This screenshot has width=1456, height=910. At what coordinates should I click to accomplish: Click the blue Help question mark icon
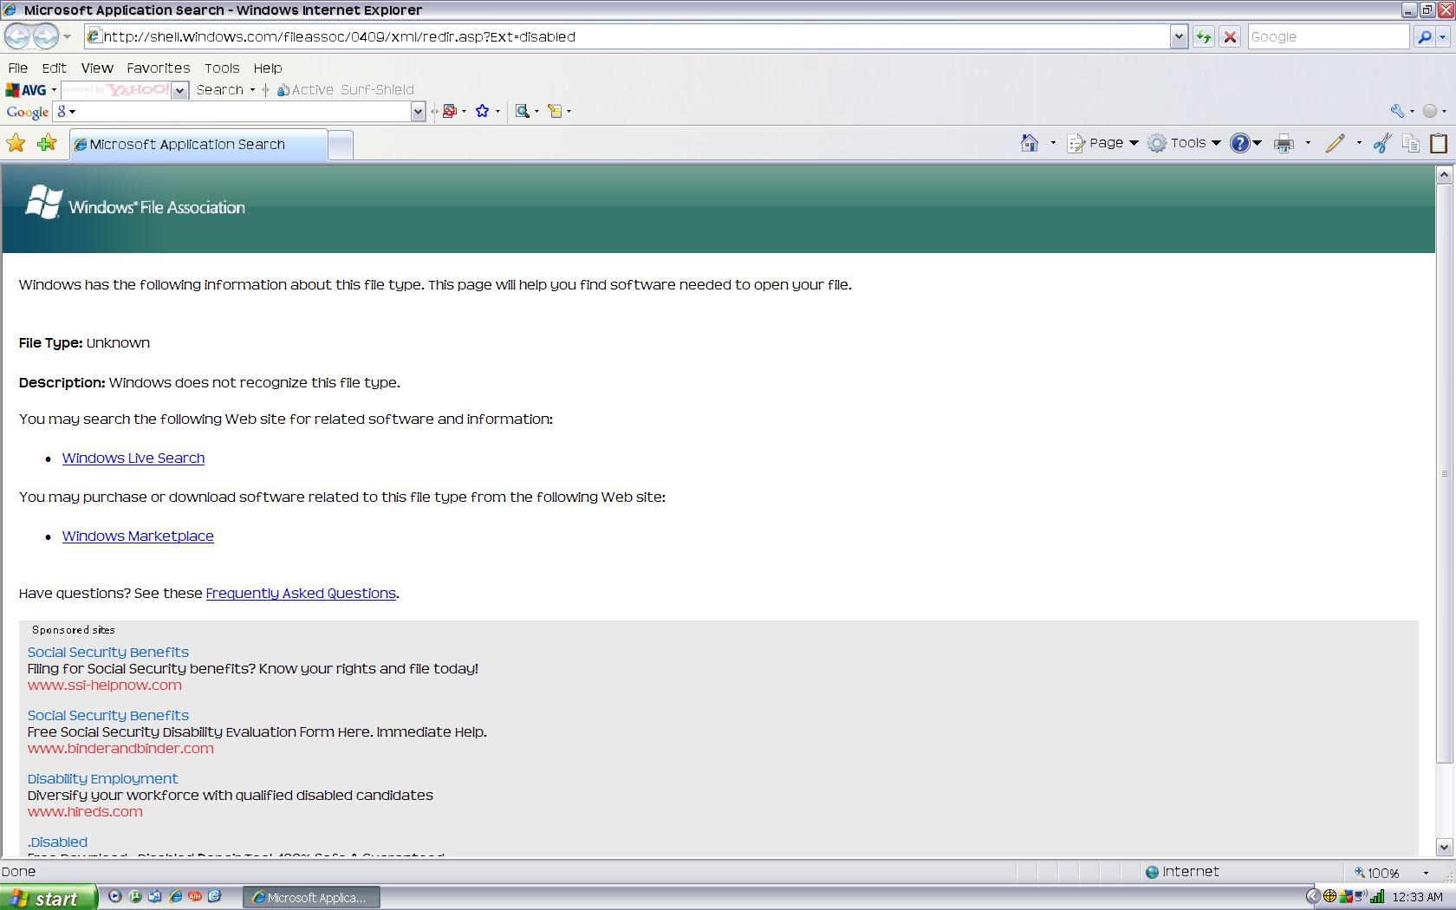1240,143
